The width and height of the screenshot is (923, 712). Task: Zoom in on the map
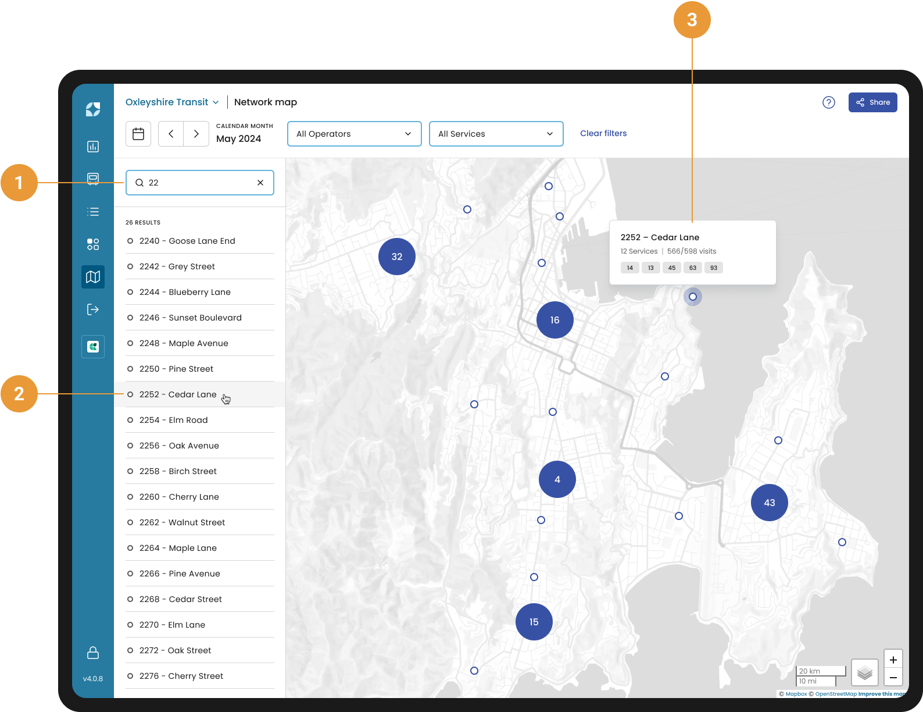click(893, 660)
